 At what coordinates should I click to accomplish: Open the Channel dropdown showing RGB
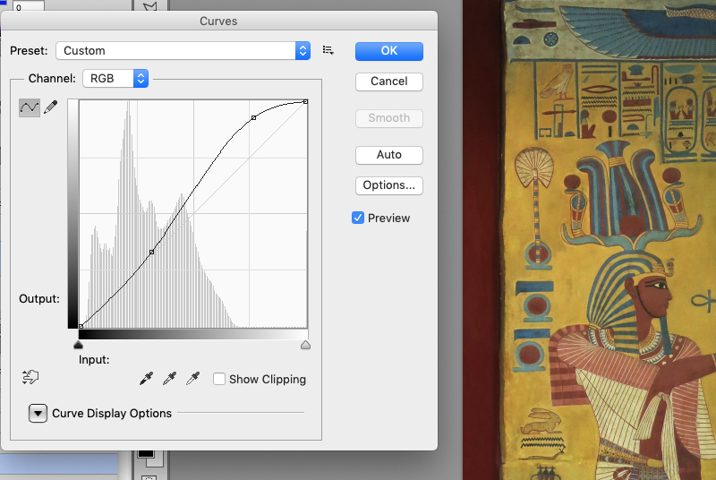[115, 79]
